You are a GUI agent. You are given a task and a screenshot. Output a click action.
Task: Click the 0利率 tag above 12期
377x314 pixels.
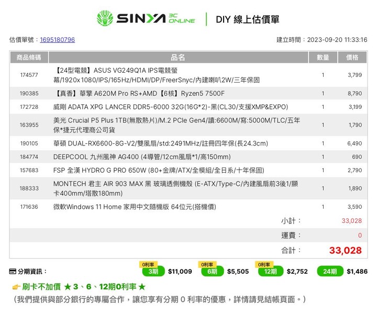(264, 264)
